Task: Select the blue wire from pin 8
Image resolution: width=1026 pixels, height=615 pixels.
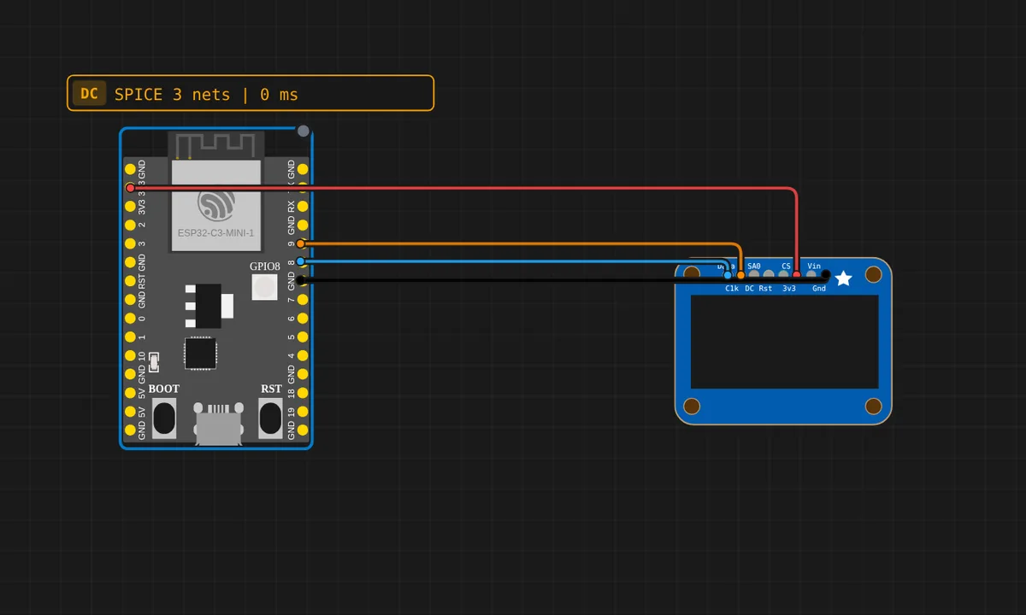Action: (513, 261)
